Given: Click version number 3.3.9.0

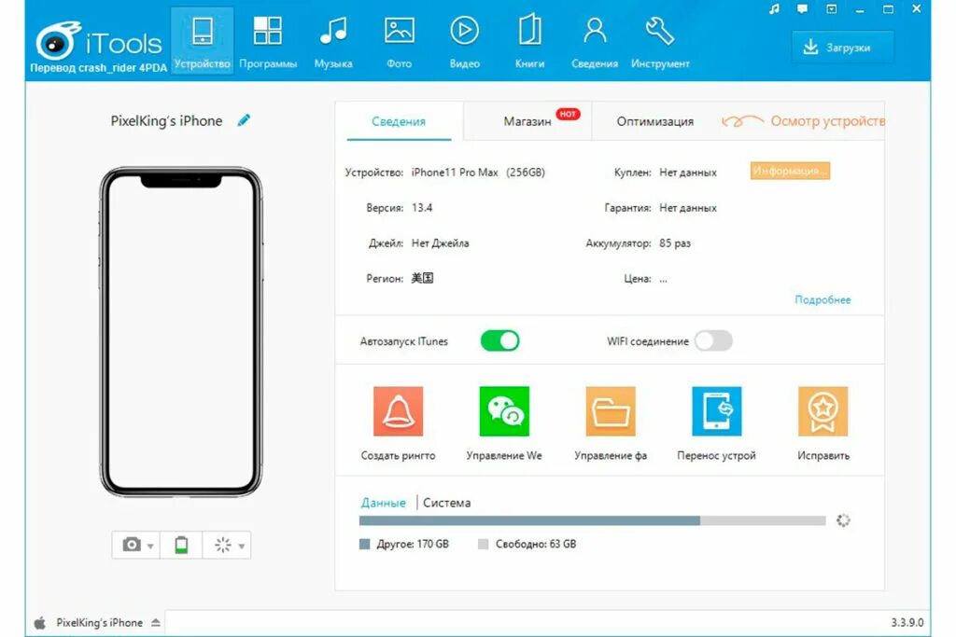Looking at the screenshot, I should pyautogui.click(x=907, y=622).
